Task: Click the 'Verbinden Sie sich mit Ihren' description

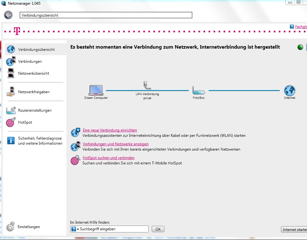Action: tap(161, 149)
